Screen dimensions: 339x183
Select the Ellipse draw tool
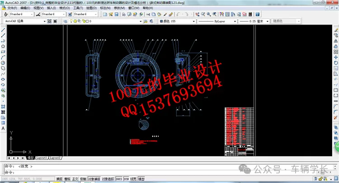3,79
